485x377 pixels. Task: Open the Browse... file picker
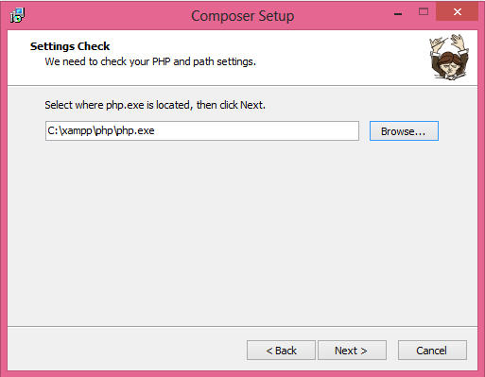point(404,131)
